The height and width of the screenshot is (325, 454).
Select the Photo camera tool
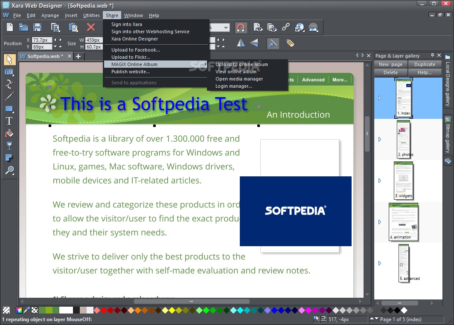pyautogui.click(x=9, y=72)
